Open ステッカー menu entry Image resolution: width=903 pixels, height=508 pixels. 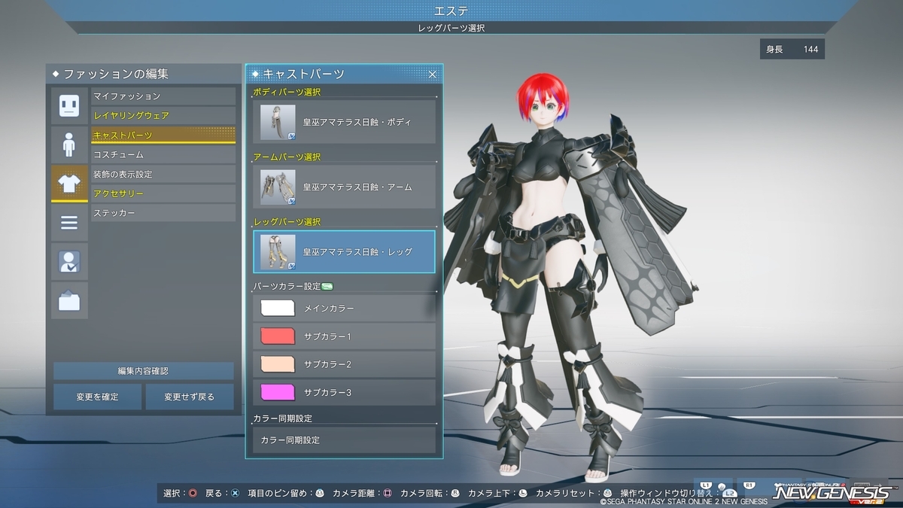163,213
